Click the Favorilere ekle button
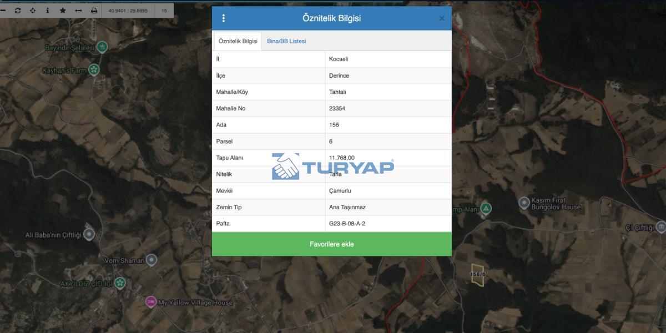The width and height of the screenshot is (666, 333). tap(332, 244)
